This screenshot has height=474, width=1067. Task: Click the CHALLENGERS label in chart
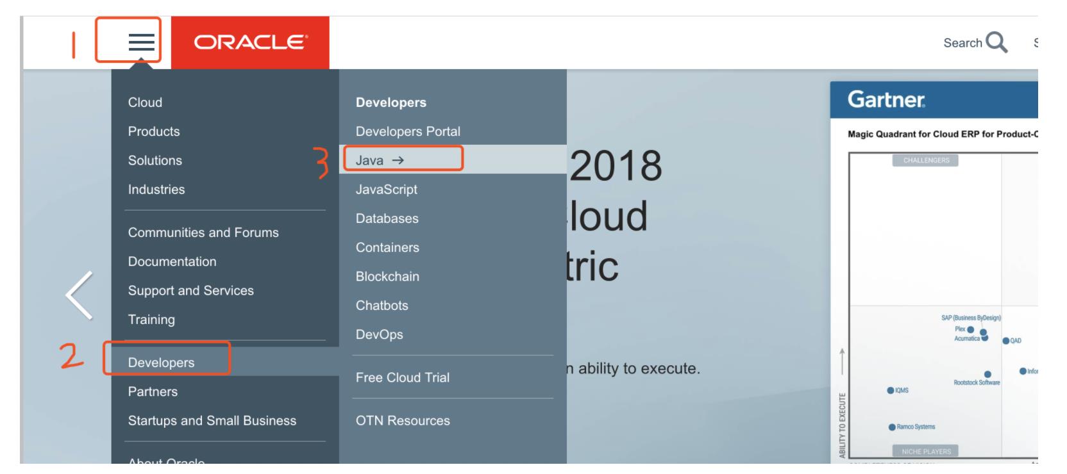coord(926,160)
